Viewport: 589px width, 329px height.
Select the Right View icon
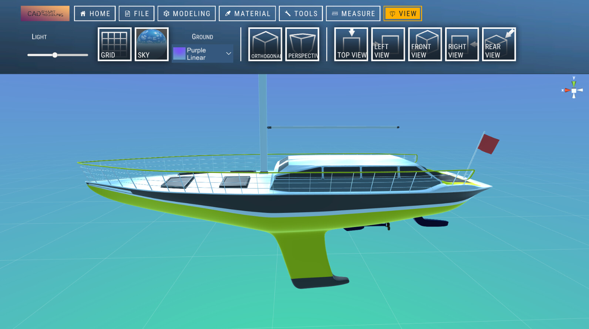(462, 44)
